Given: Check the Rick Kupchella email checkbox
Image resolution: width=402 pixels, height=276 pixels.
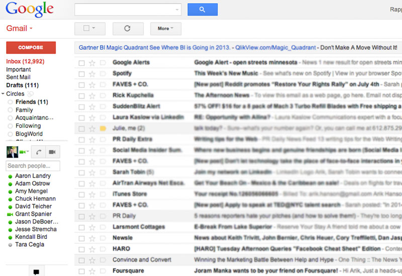Looking at the screenshot, I should coord(81,96).
